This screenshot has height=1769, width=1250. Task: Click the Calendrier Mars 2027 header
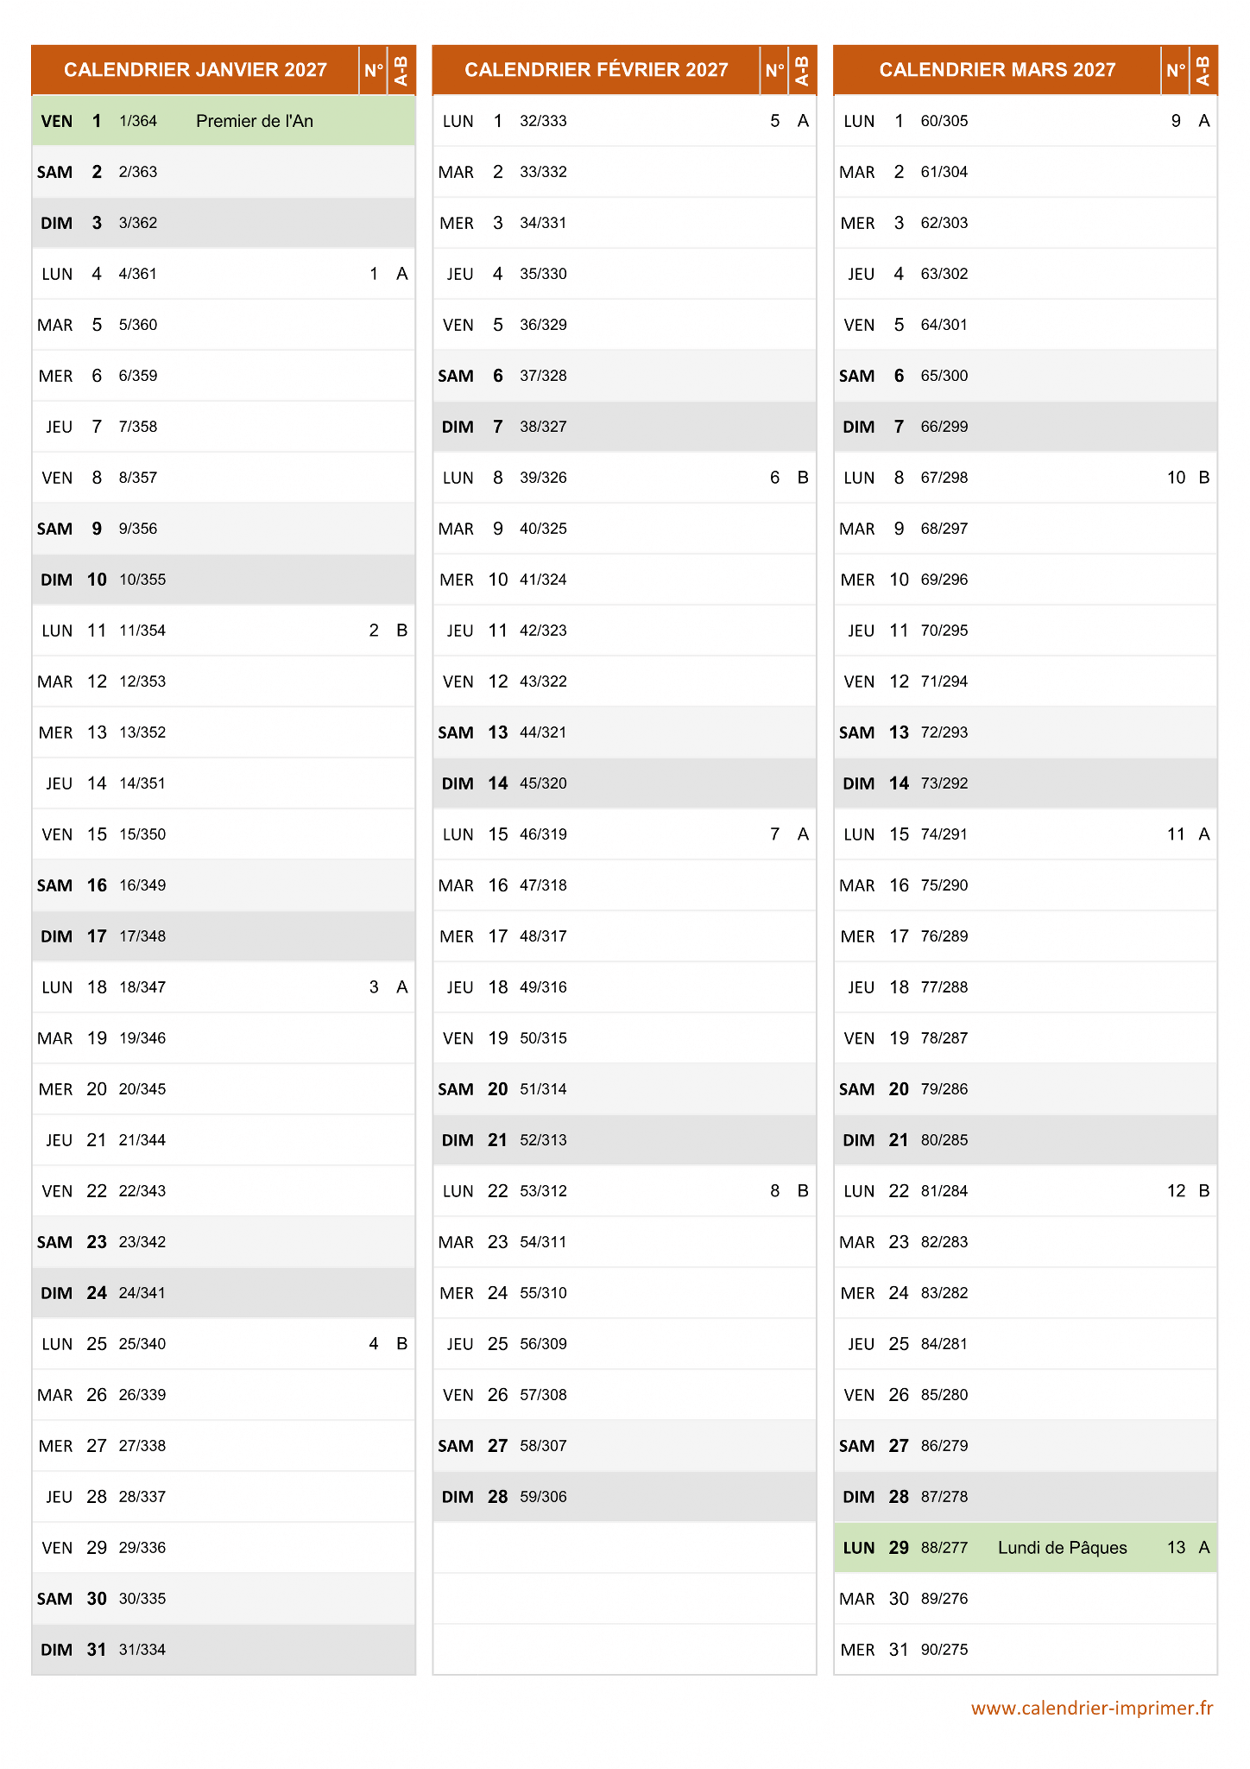997,70
